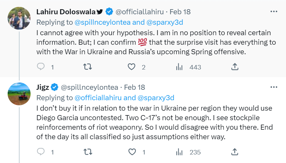Like Lahiru Doloswala's tweet
Image resolution: width=286 pixels, height=163 pixels.
pyautogui.click(x=132, y=67)
